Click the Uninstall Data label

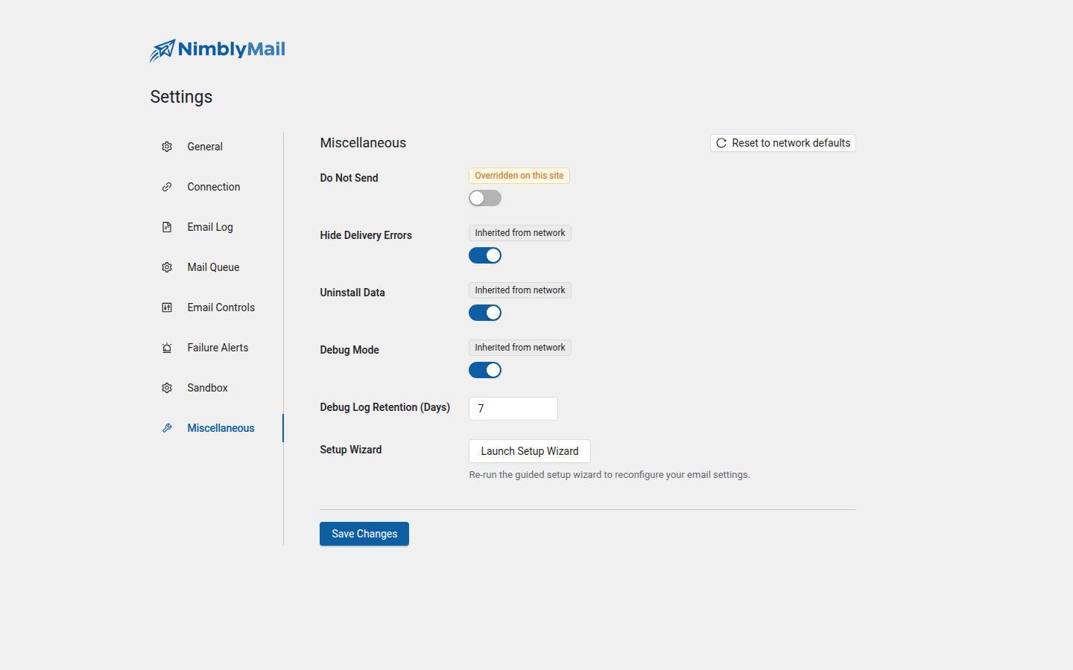tap(352, 293)
